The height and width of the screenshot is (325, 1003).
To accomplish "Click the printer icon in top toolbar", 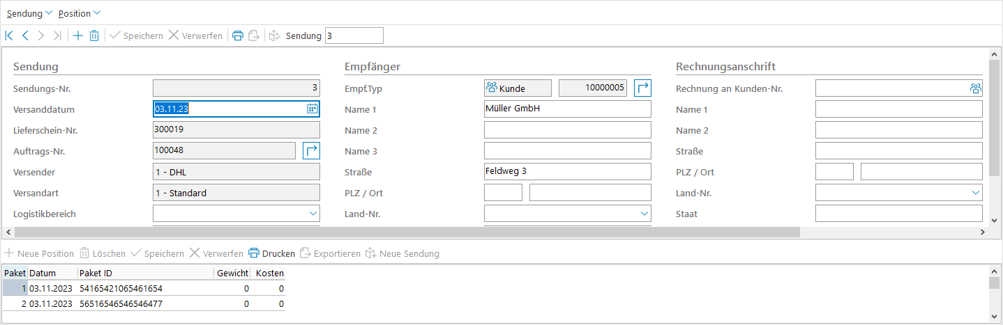I will click(238, 35).
